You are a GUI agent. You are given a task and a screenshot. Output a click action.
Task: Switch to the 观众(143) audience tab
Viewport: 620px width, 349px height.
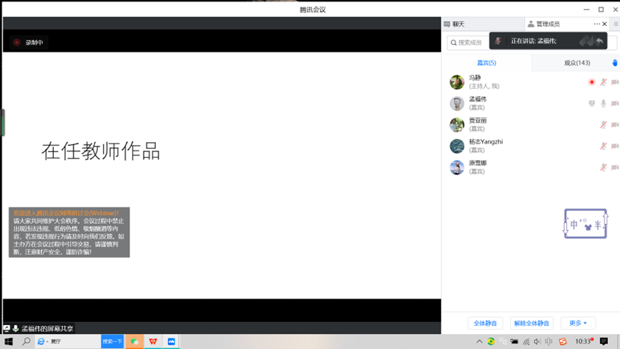577,63
